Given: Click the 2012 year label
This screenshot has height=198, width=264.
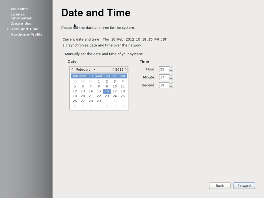Looking at the screenshot, I should pyautogui.click(x=119, y=69).
